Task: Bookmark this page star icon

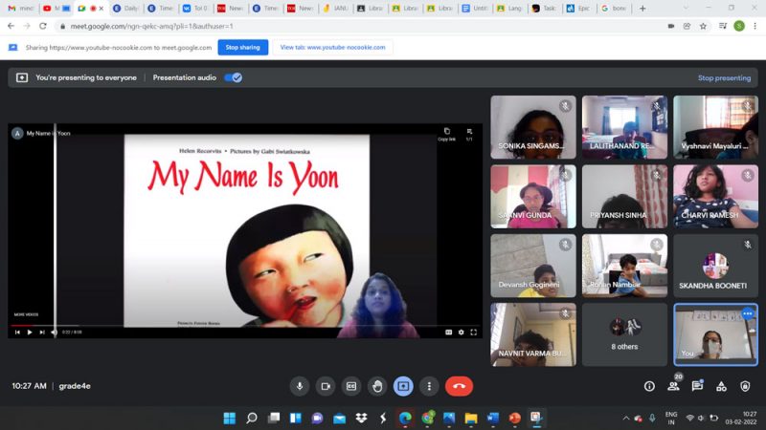Action: pyautogui.click(x=703, y=27)
